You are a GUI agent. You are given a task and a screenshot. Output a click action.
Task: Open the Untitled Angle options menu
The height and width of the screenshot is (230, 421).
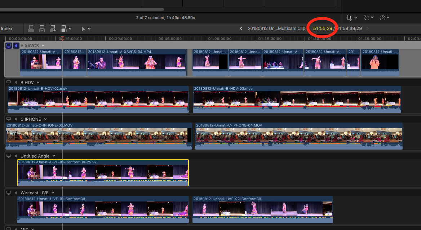click(53, 156)
